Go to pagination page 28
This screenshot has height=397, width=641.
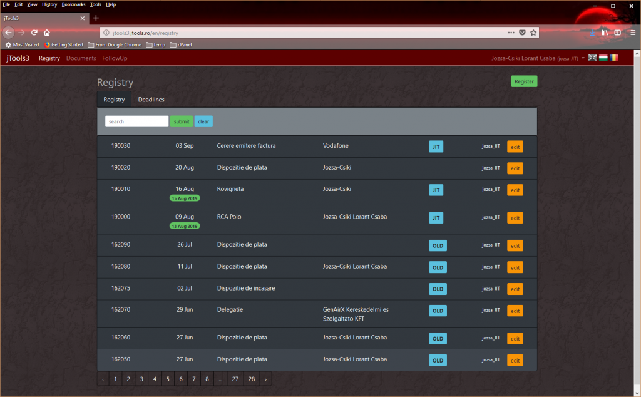tap(251, 379)
